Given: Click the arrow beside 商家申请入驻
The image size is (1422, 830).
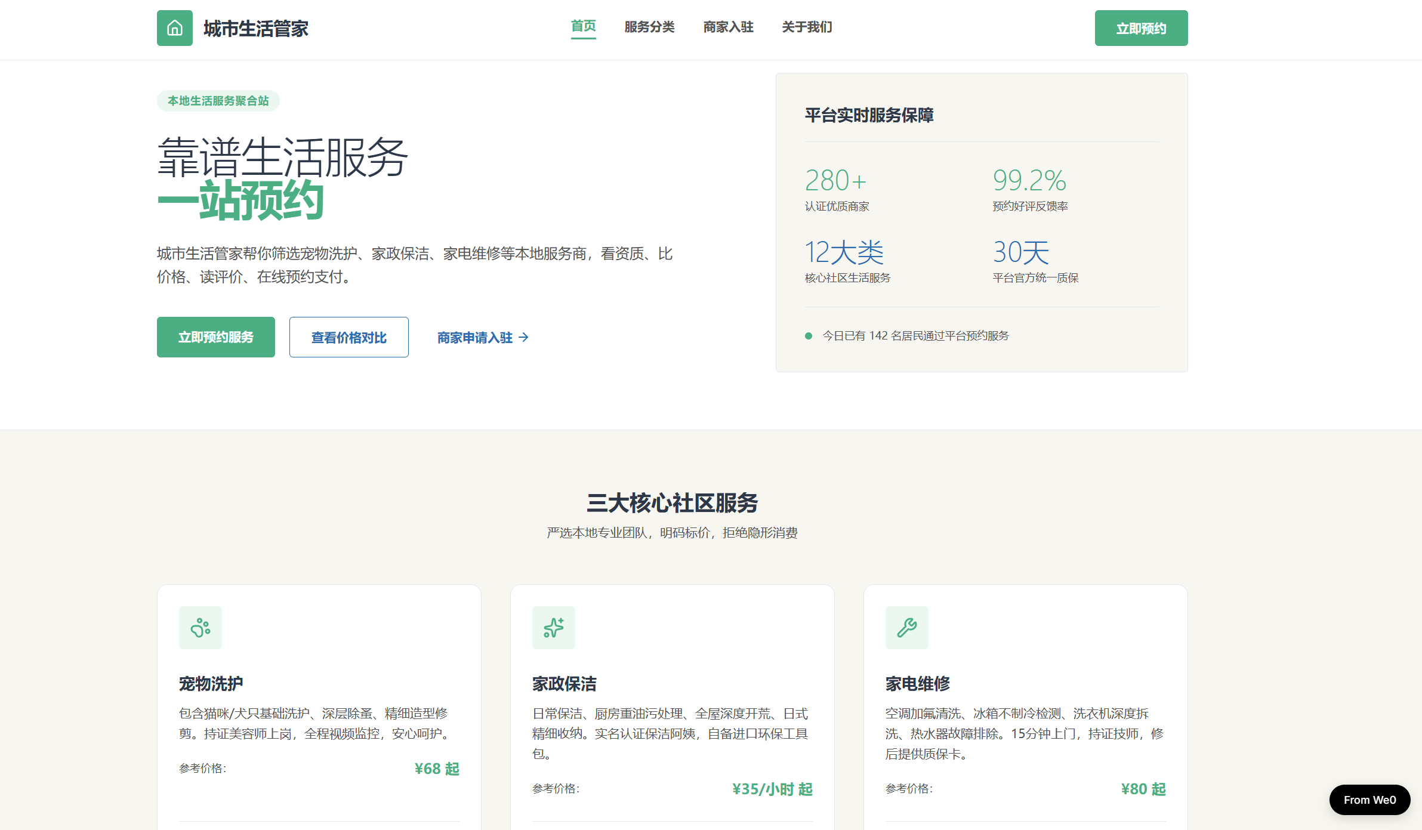Looking at the screenshot, I should point(524,338).
